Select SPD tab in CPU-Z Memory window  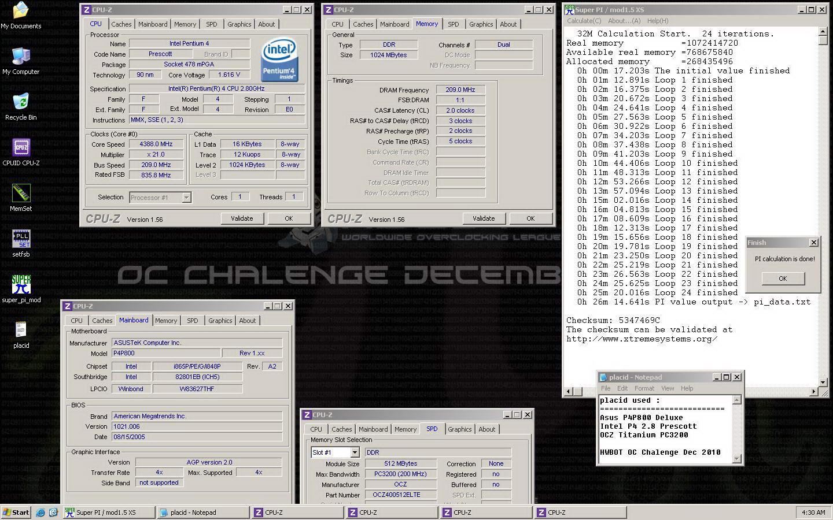[454, 24]
